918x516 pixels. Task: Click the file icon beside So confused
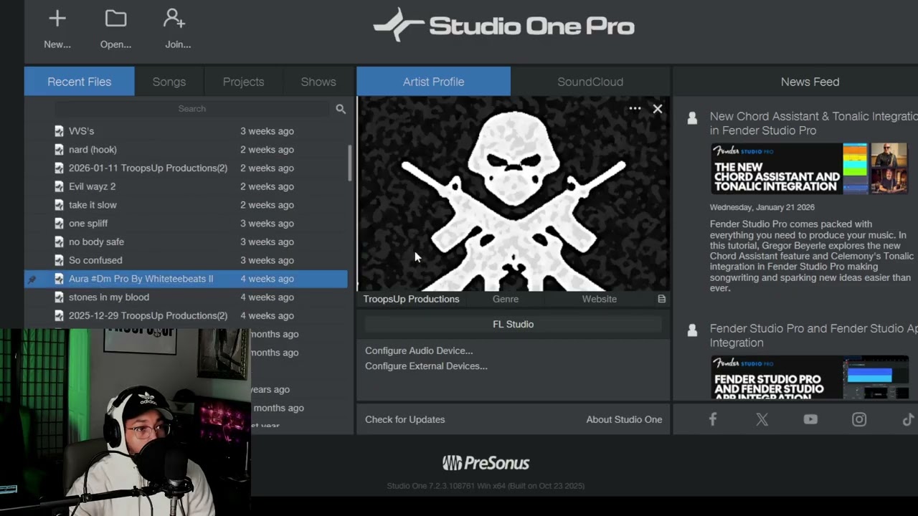(x=60, y=260)
